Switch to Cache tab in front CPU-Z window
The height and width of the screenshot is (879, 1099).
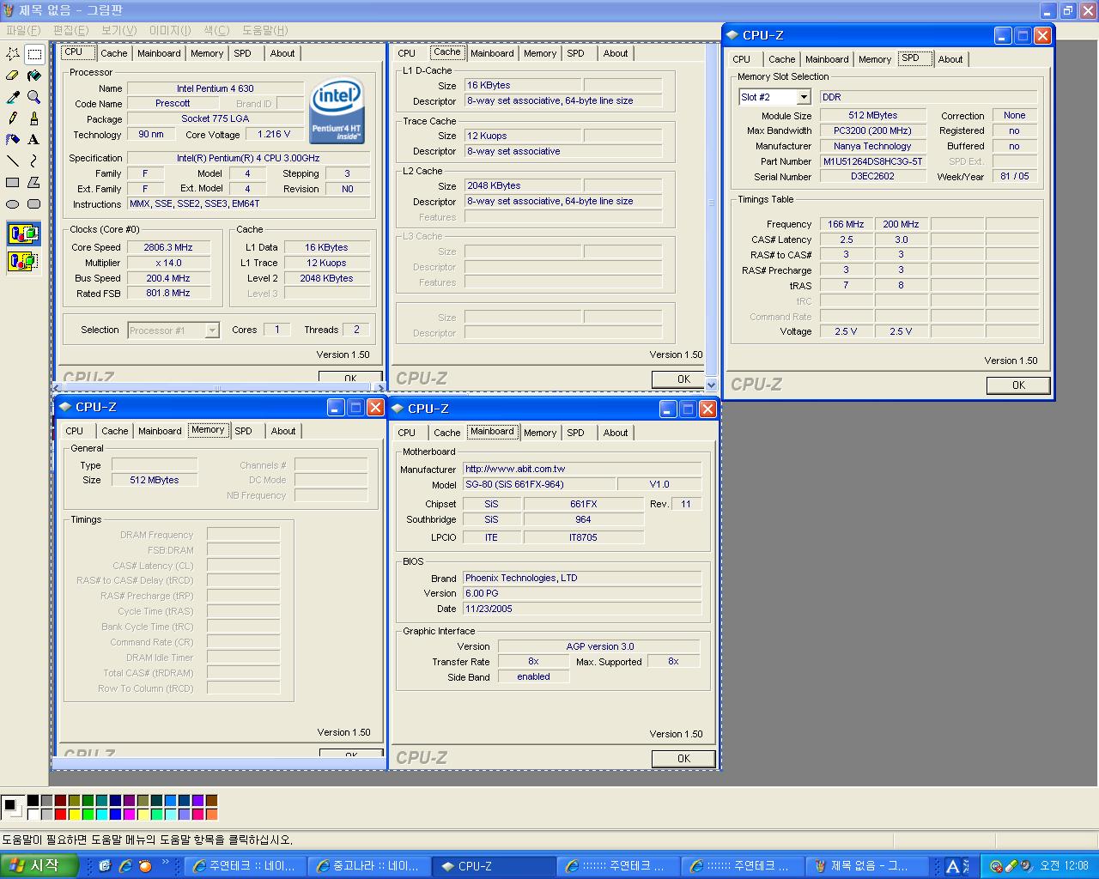click(781, 59)
